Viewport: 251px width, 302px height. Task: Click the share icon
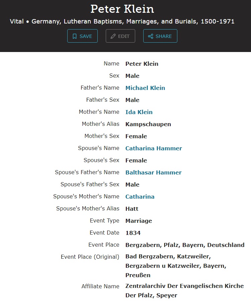[151, 36]
